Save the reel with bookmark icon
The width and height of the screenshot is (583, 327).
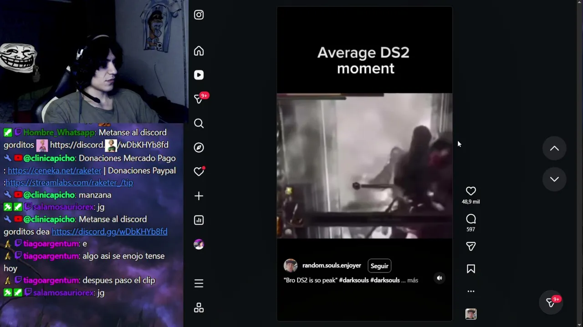(x=470, y=269)
